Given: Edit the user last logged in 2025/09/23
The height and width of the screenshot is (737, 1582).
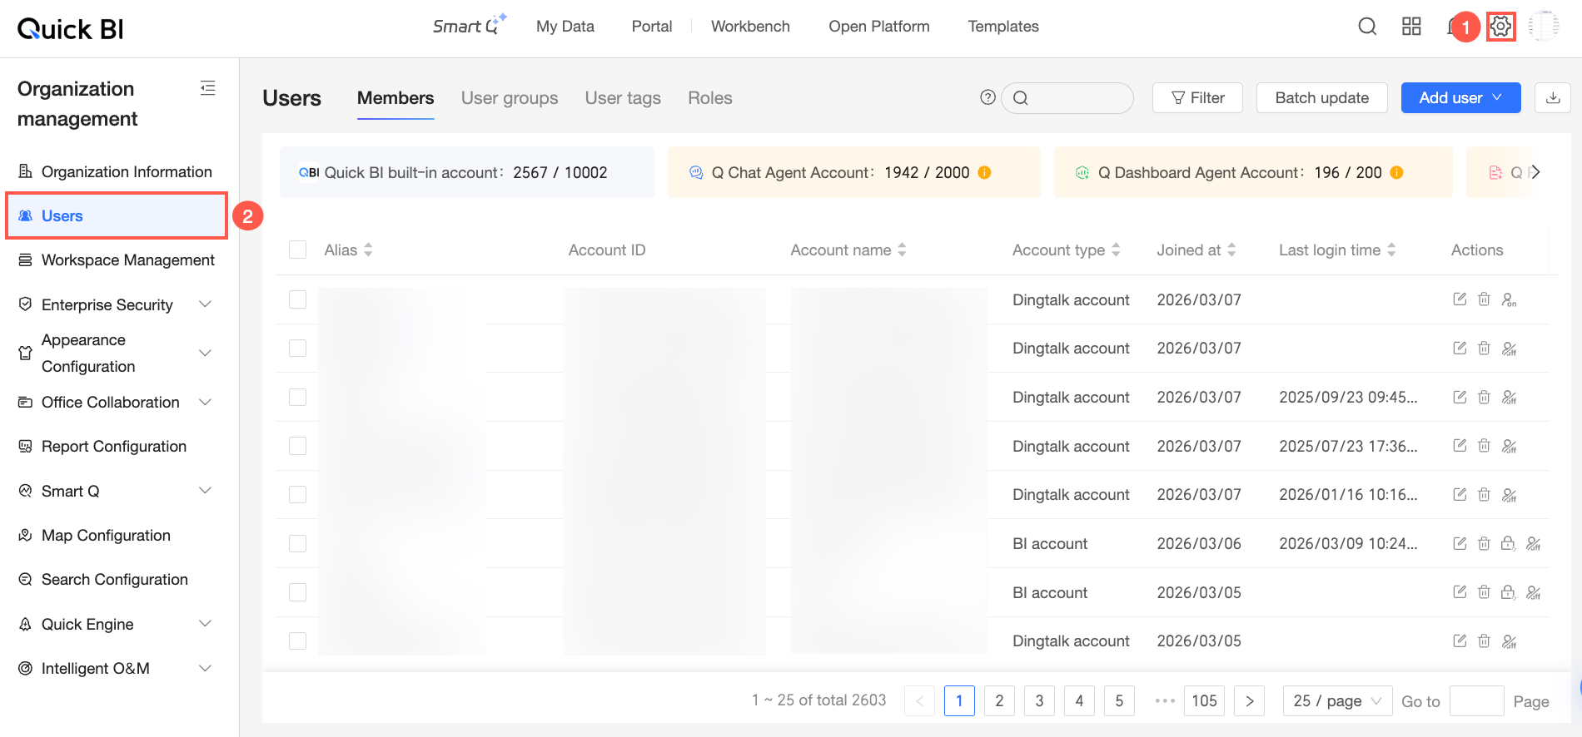Looking at the screenshot, I should [x=1460, y=397].
